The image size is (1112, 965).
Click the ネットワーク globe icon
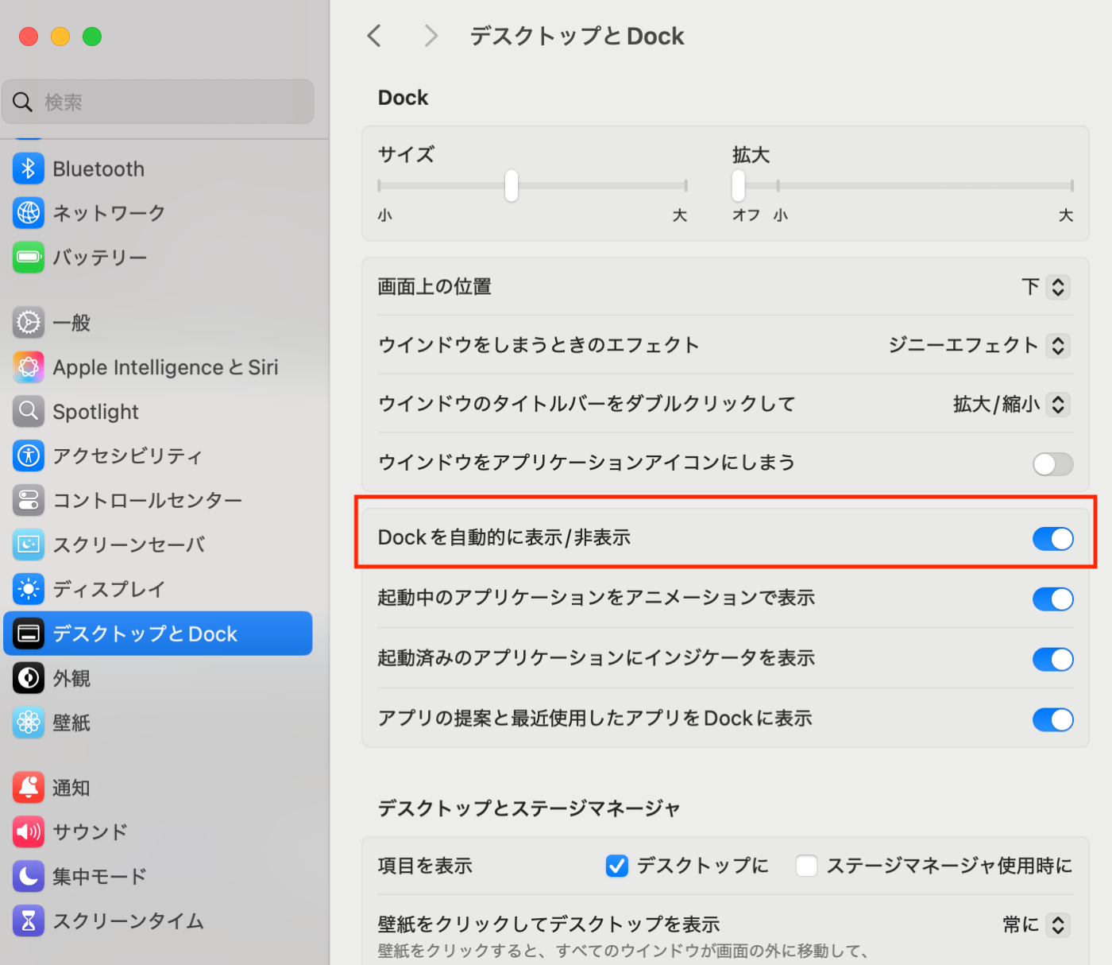(29, 213)
